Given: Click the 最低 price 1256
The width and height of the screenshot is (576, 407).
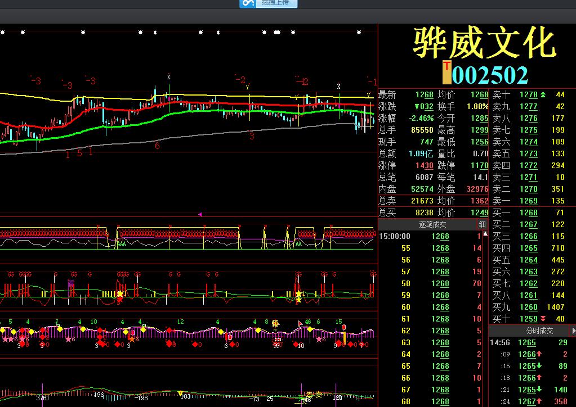Looking at the screenshot, I should (x=480, y=142).
